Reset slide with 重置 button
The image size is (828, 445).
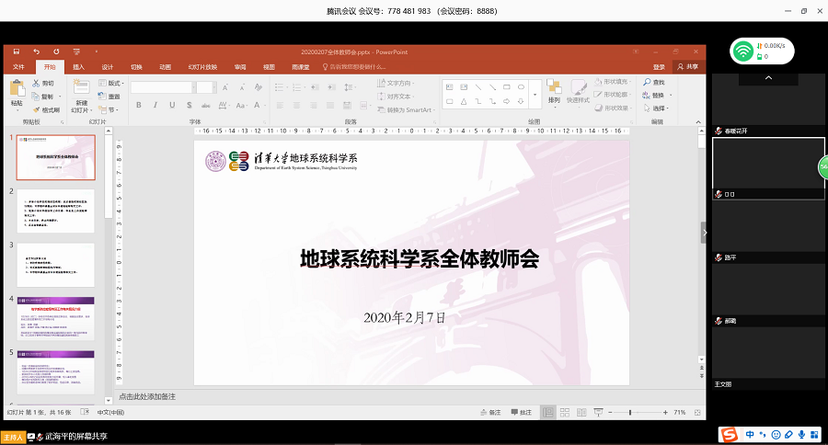pyautogui.click(x=109, y=97)
